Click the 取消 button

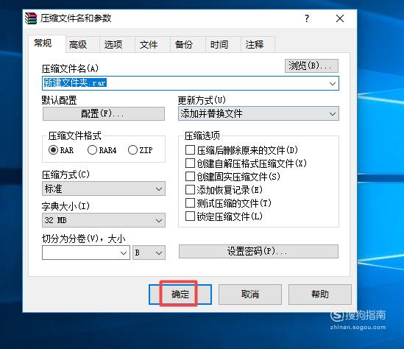coord(250,295)
